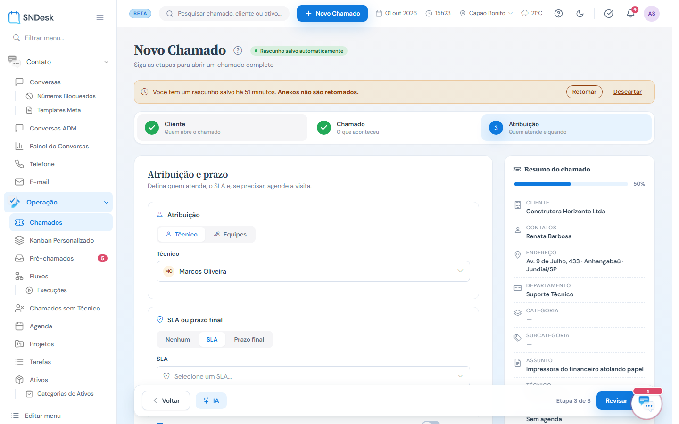Screen dimensions: 679x424
Task: Select Atribuição step 3
Action: [x=566, y=128]
